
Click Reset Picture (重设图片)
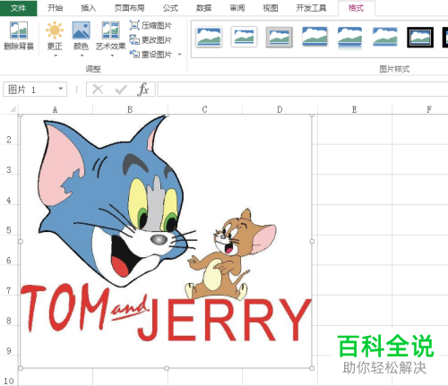coord(151,55)
